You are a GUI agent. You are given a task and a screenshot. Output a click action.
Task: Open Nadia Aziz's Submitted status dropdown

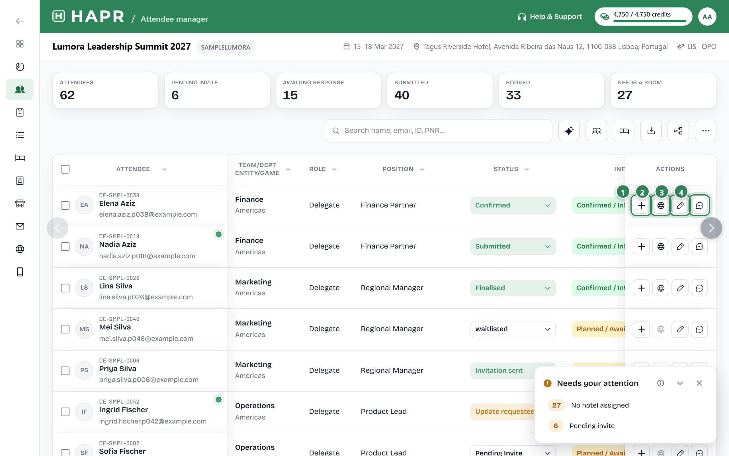pyautogui.click(x=513, y=247)
